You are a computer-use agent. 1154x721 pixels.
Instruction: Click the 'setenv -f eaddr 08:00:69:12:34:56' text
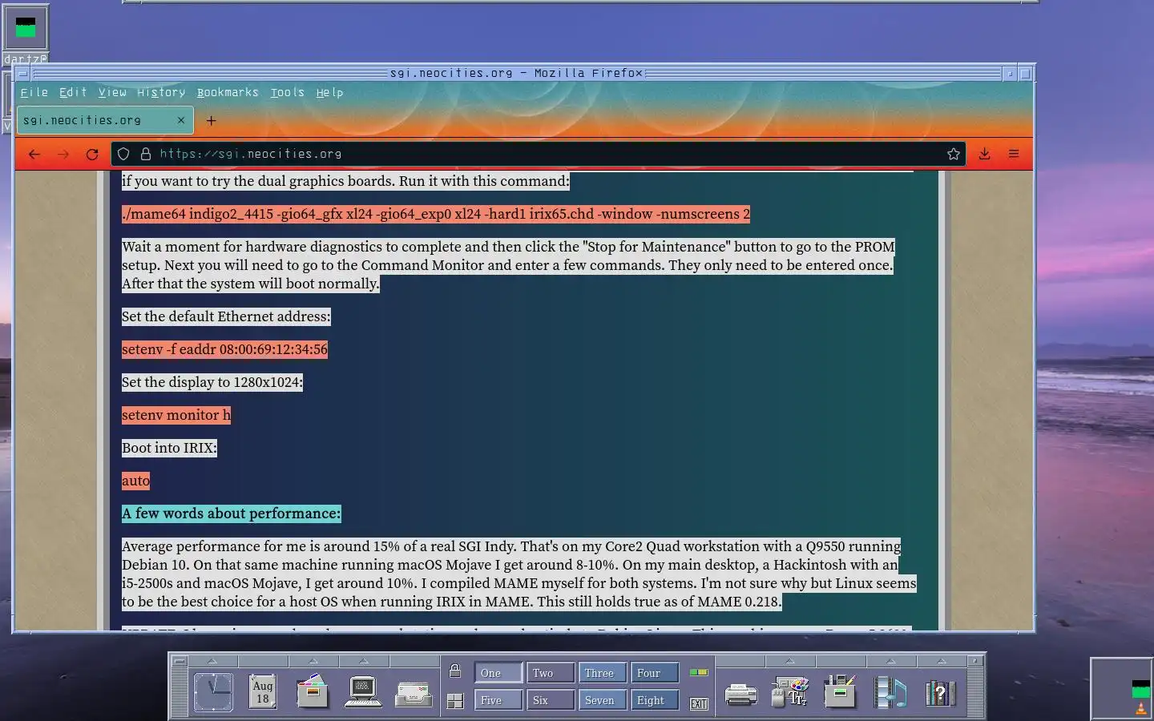pyautogui.click(x=224, y=349)
